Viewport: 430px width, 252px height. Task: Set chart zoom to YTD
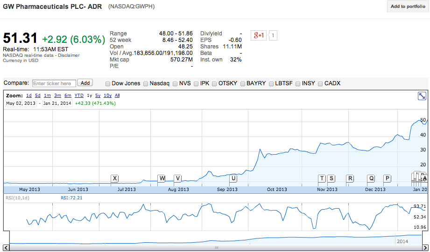[x=79, y=95]
